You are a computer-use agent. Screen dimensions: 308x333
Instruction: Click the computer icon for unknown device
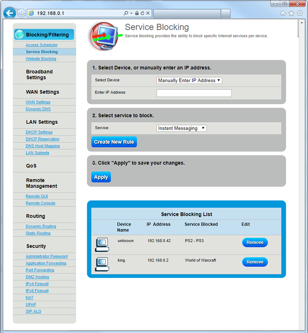(102, 245)
